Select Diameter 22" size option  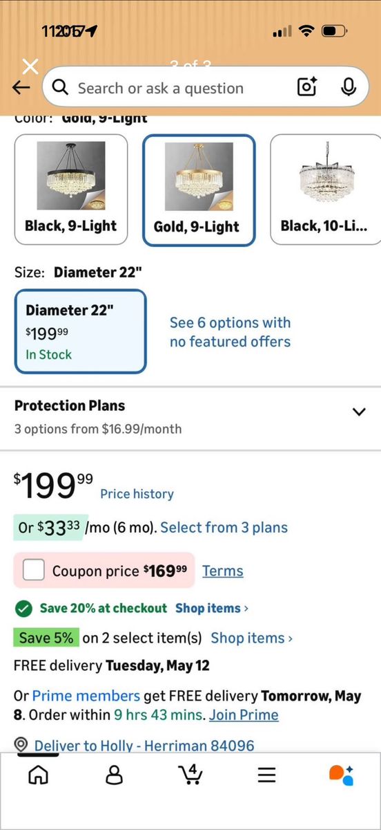pyautogui.click(x=81, y=331)
